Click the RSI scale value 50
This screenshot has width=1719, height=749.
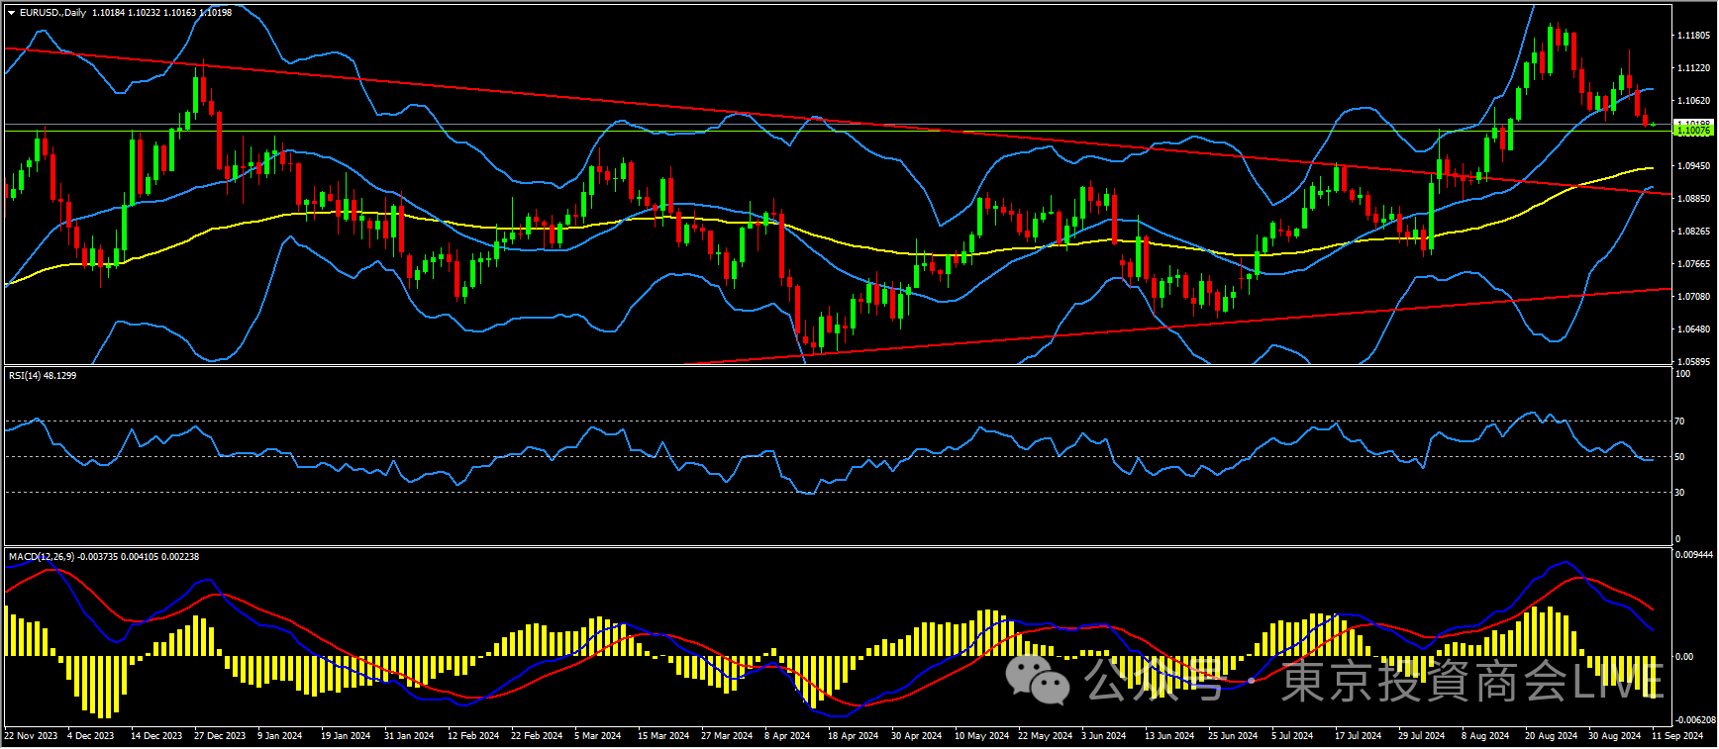(x=1679, y=457)
